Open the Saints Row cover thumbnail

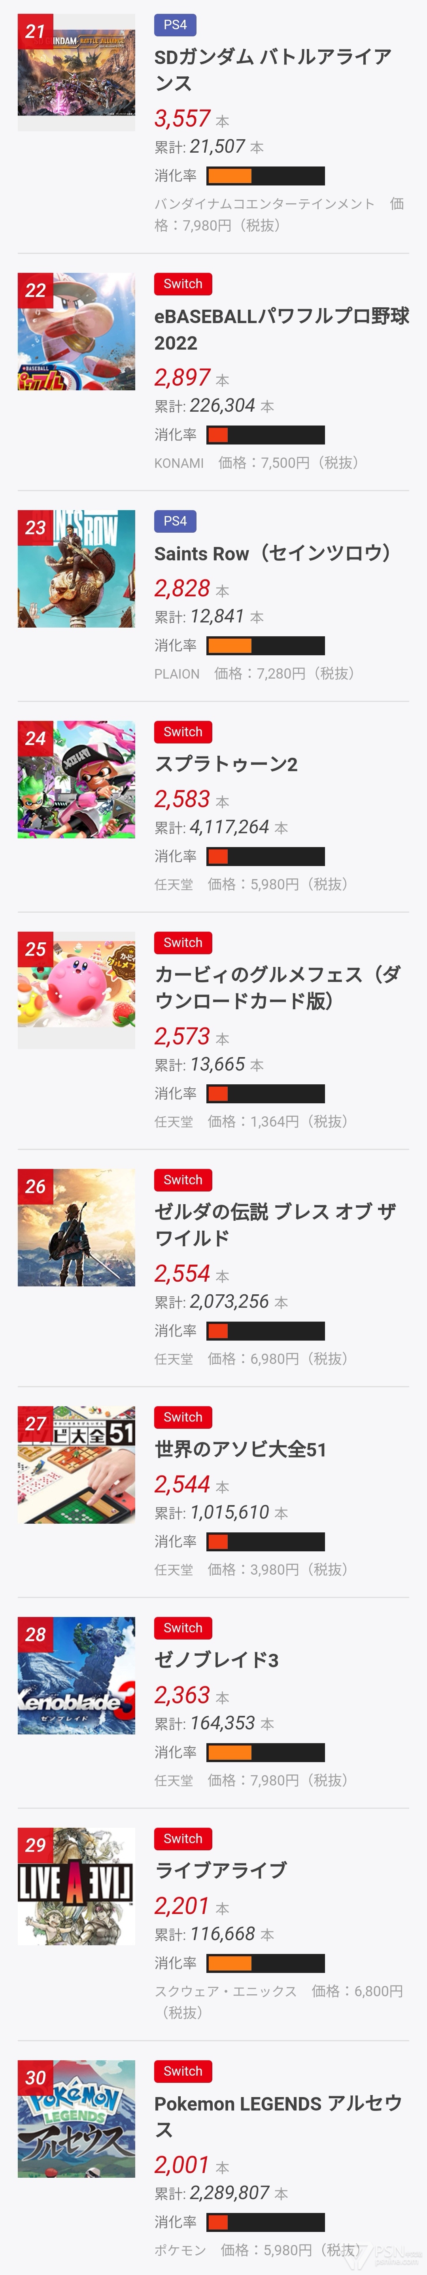[x=77, y=569]
